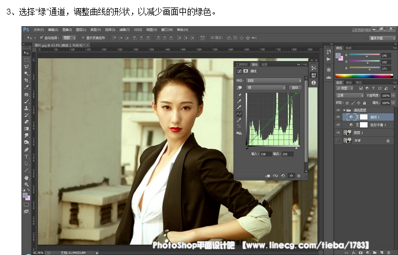Open the channel dropdown showing 绿

266,88
